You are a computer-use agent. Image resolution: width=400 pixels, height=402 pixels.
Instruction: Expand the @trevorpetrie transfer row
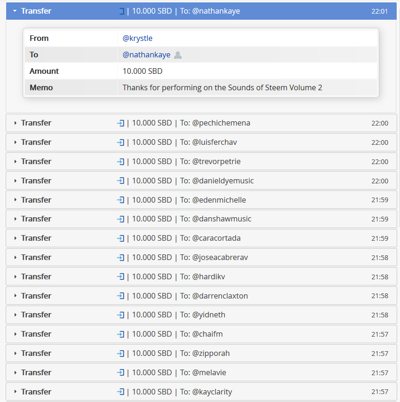(x=201, y=162)
